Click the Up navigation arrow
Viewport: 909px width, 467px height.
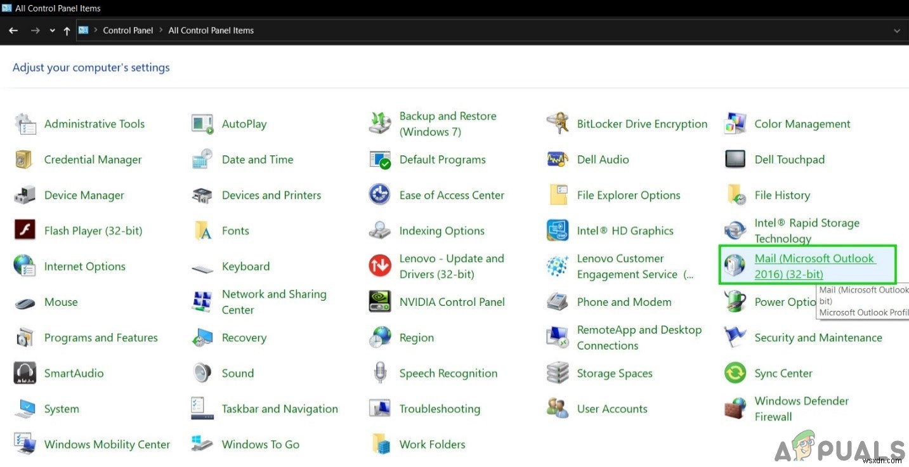pos(67,30)
